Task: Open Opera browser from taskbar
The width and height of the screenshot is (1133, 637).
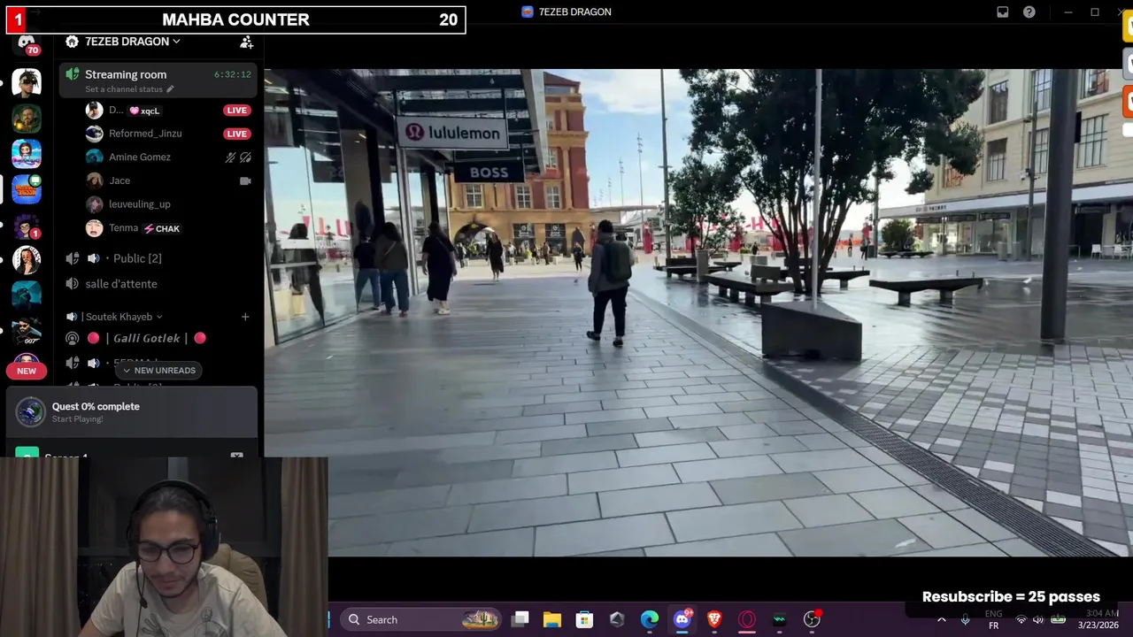Action: pos(747,619)
